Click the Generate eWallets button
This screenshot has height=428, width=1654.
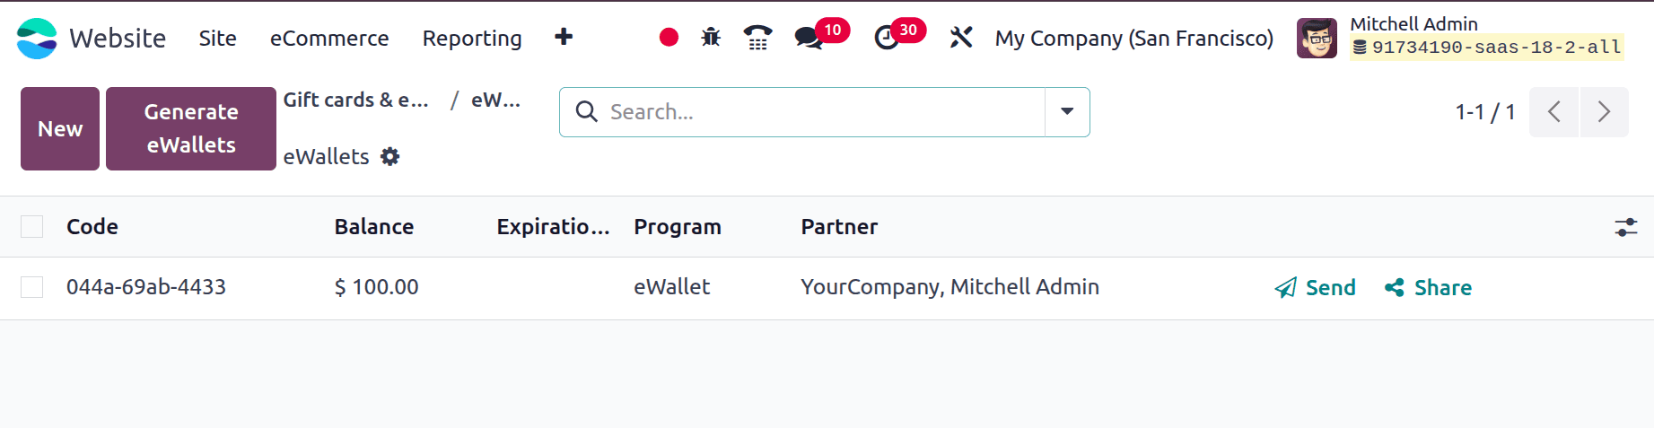(191, 128)
